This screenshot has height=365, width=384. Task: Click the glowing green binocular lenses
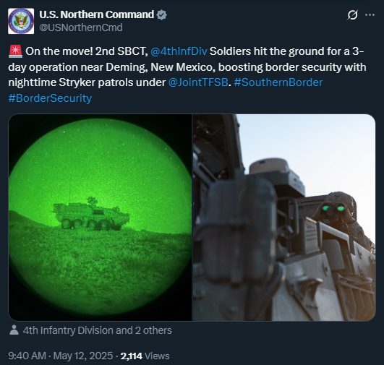point(333,208)
